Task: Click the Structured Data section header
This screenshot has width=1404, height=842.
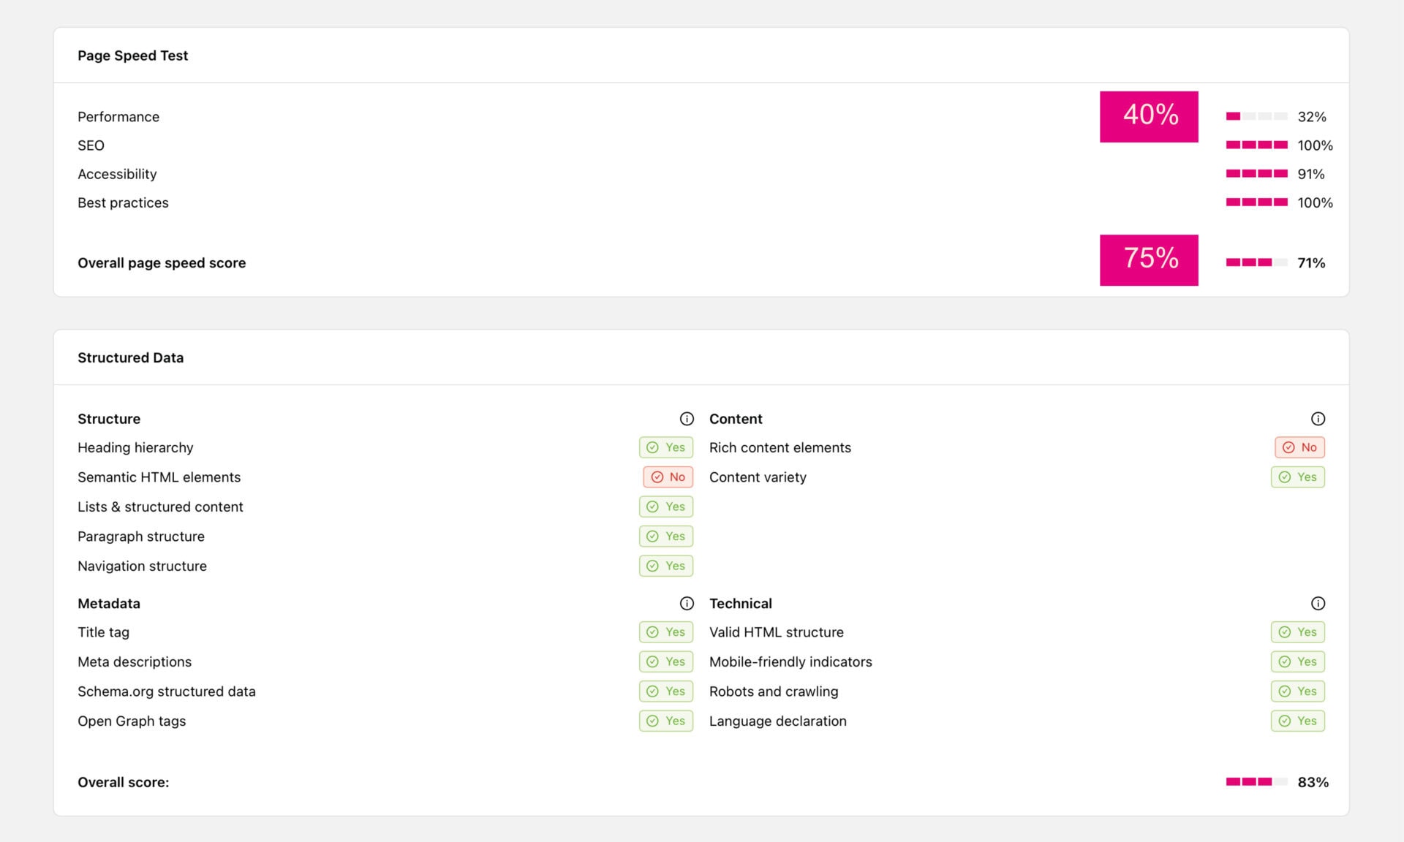Action: point(130,358)
